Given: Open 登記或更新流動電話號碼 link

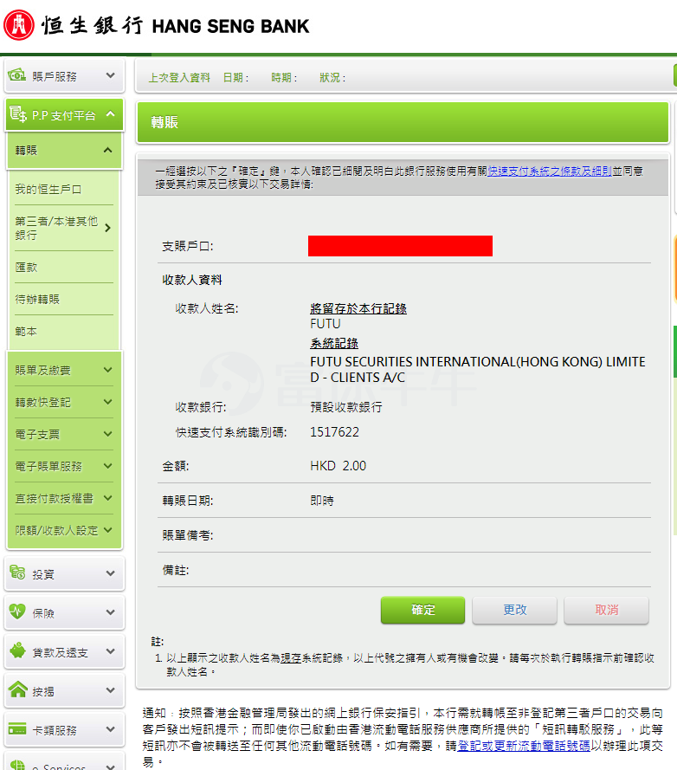Looking at the screenshot, I should click(x=524, y=746).
